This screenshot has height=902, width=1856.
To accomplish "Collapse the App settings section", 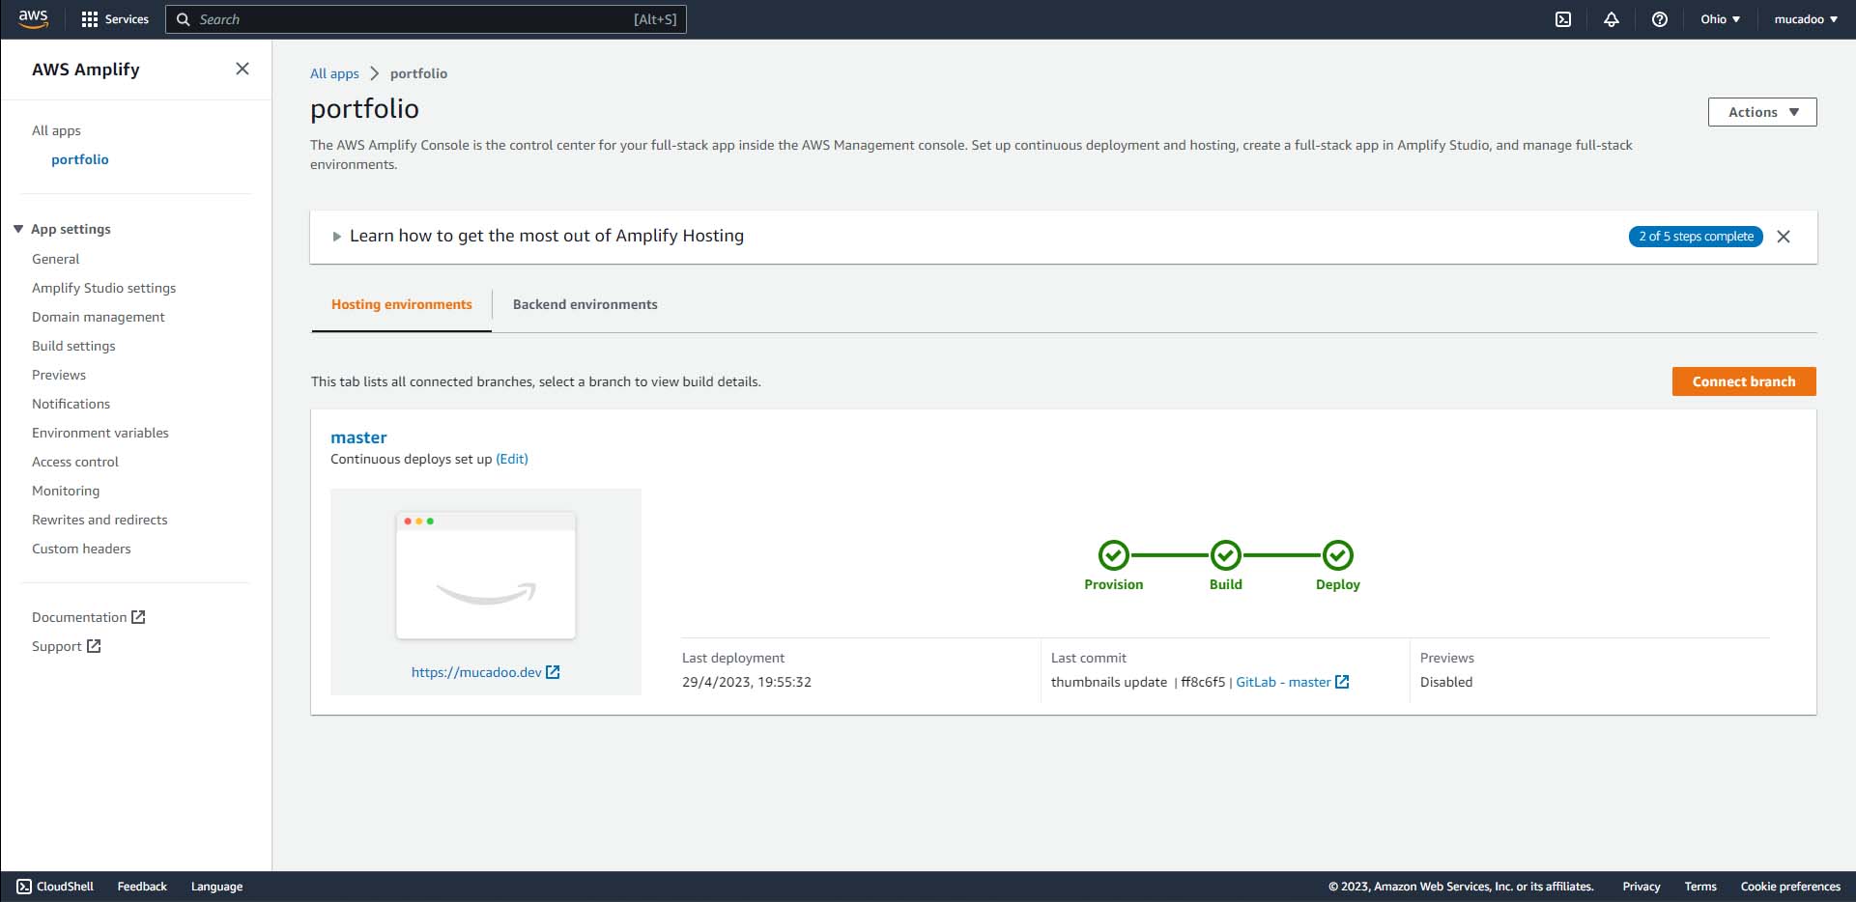I will click(18, 229).
